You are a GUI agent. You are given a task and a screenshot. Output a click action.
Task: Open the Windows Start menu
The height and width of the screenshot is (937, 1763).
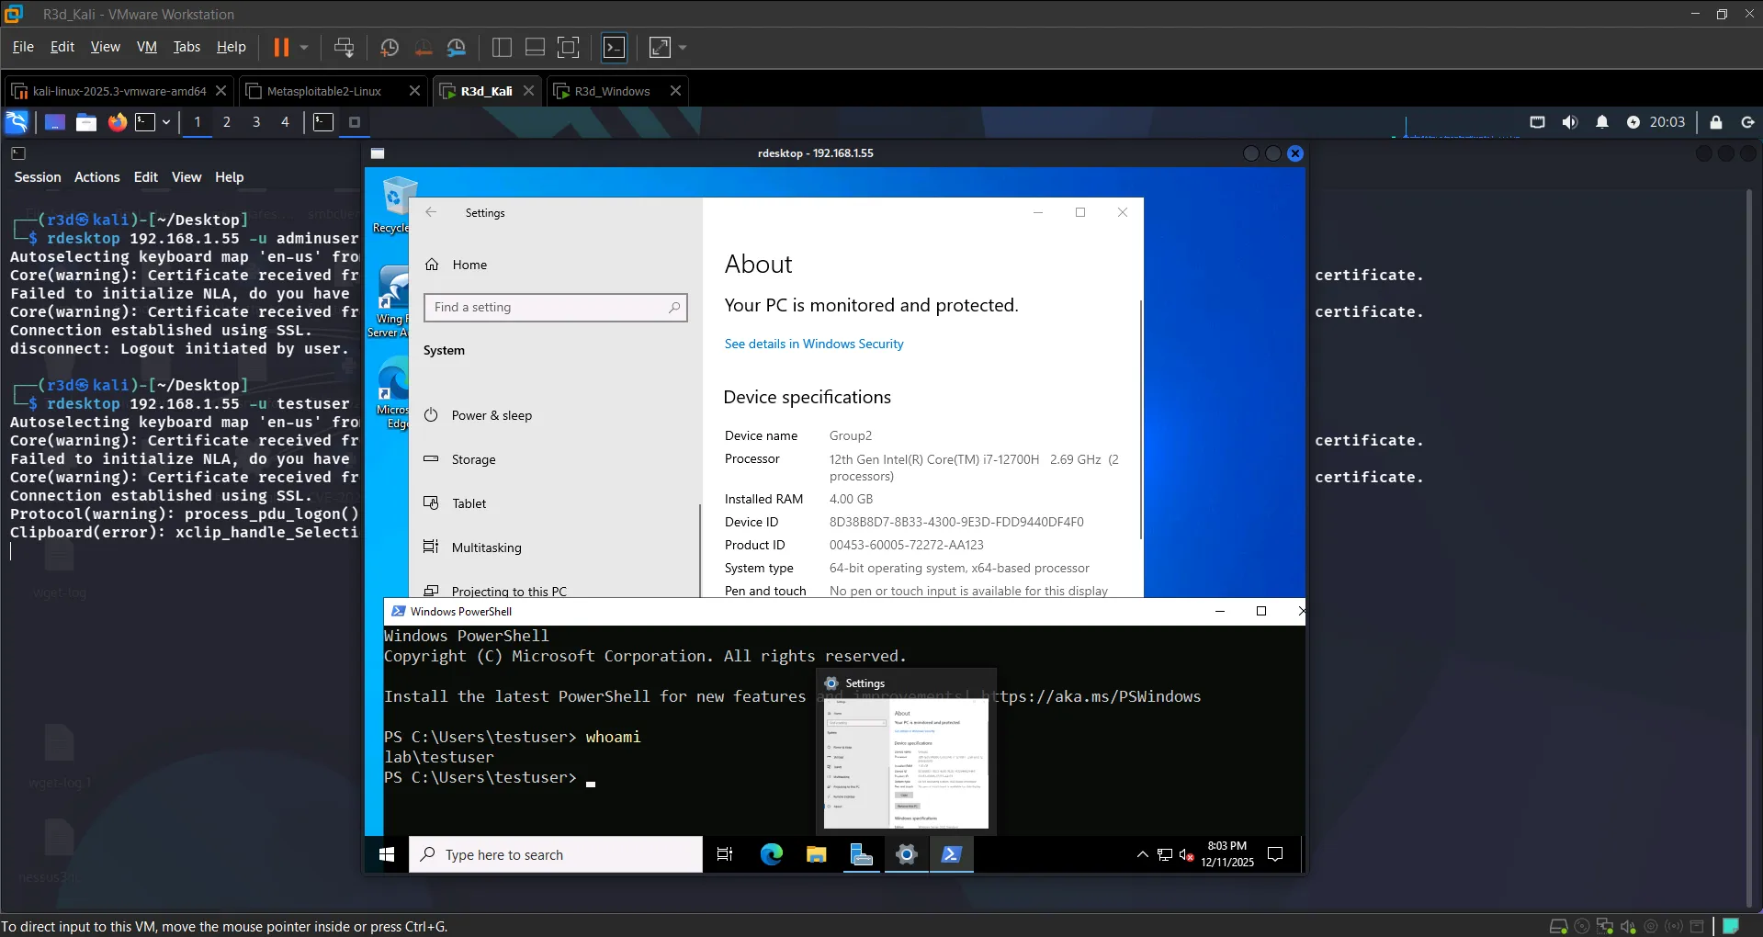(387, 854)
